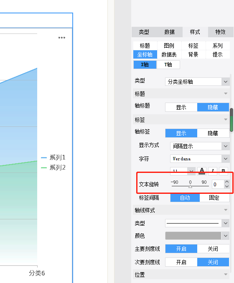
Task: Open the 图例 style section
Action: tap(169, 46)
